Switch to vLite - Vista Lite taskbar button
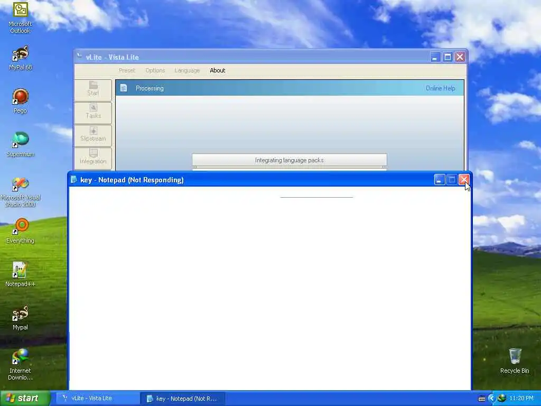 [x=97, y=399]
